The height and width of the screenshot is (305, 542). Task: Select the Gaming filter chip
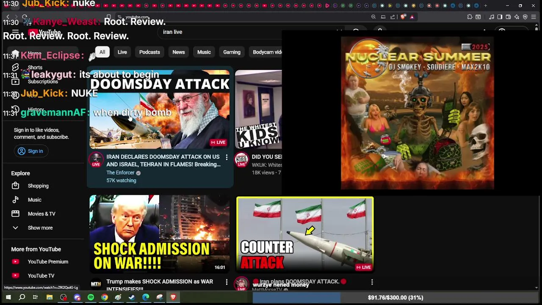232,52
